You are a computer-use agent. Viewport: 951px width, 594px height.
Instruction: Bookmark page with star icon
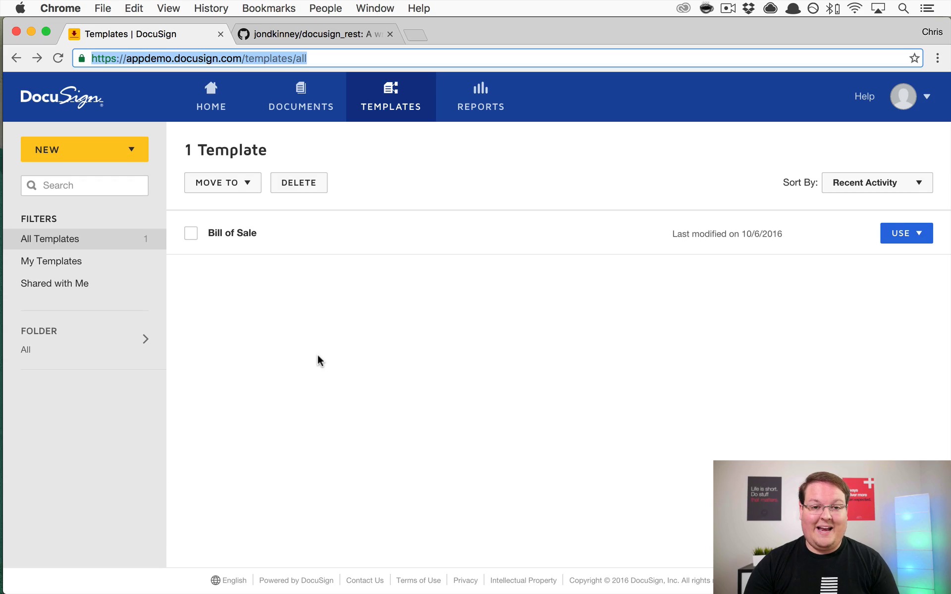point(914,58)
